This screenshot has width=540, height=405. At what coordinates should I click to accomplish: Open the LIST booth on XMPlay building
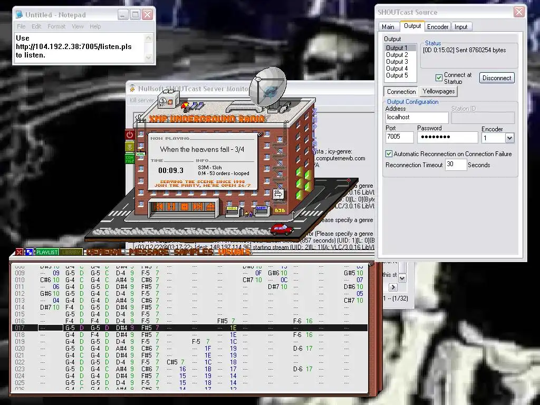tap(262, 210)
